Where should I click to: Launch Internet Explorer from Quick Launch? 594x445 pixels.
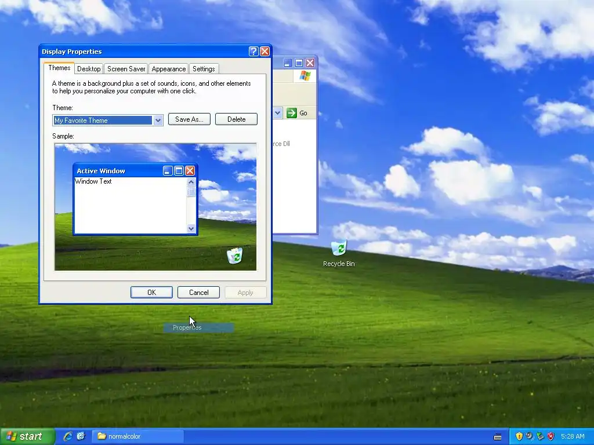(68, 436)
